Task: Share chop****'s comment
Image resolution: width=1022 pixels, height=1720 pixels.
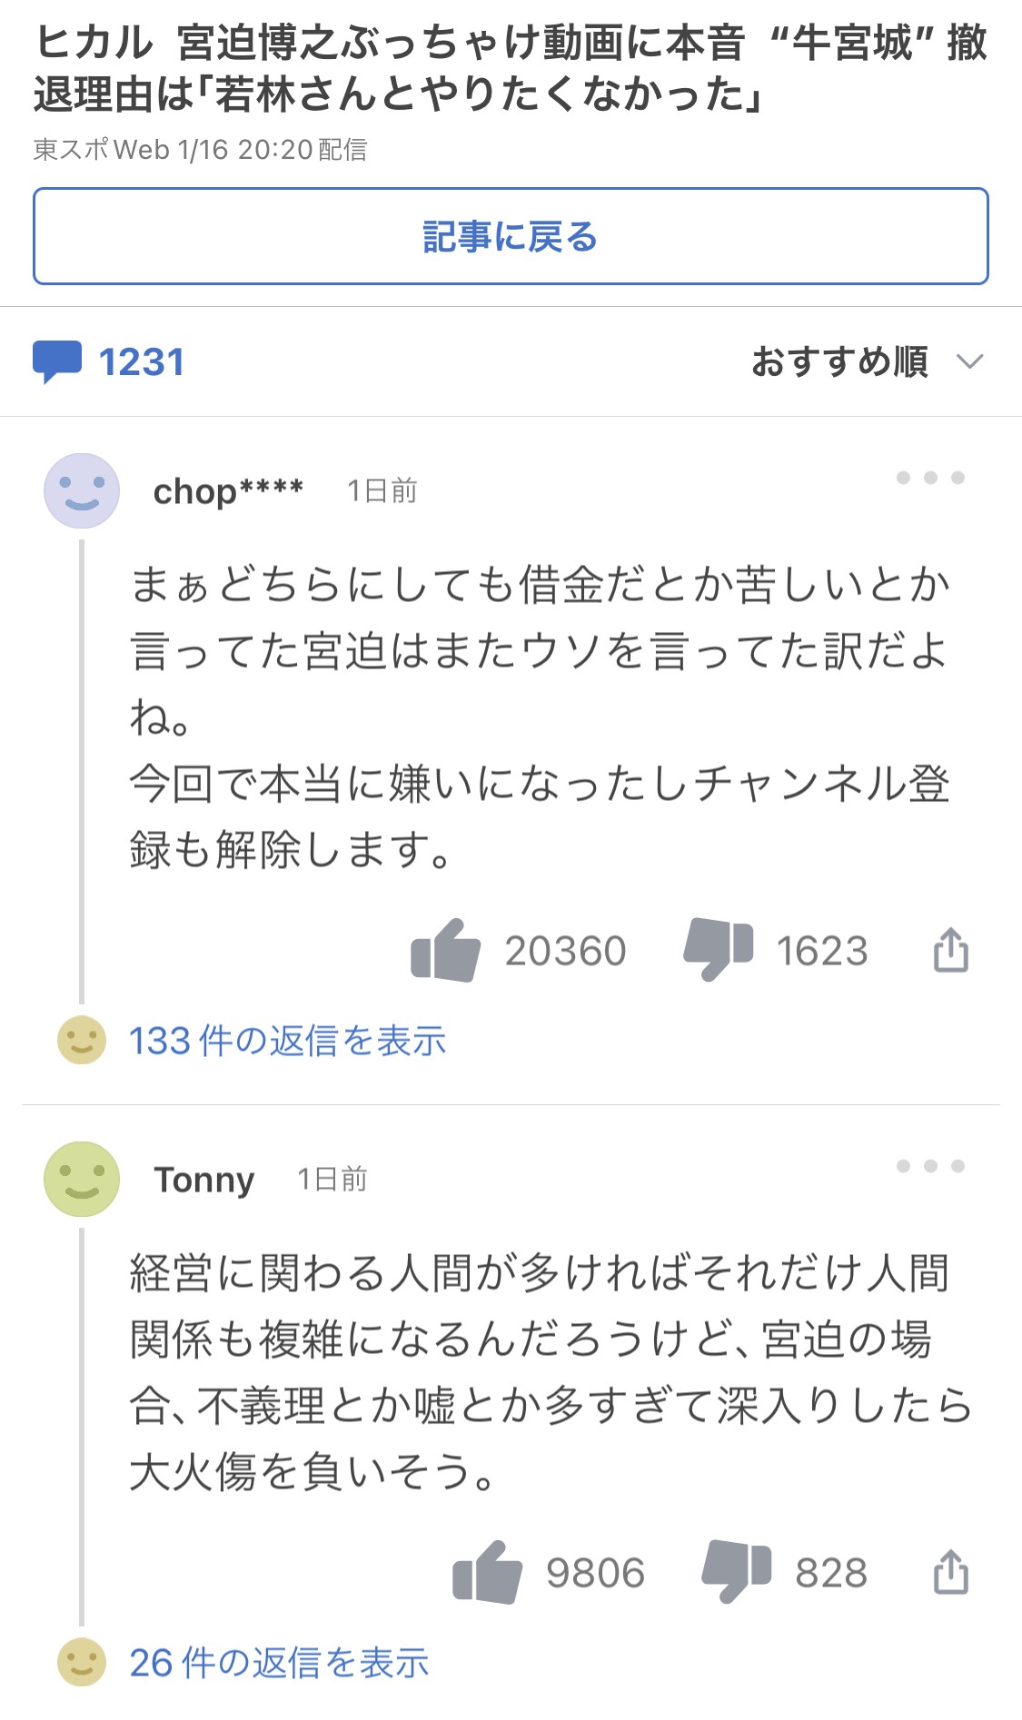Action: [x=950, y=951]
